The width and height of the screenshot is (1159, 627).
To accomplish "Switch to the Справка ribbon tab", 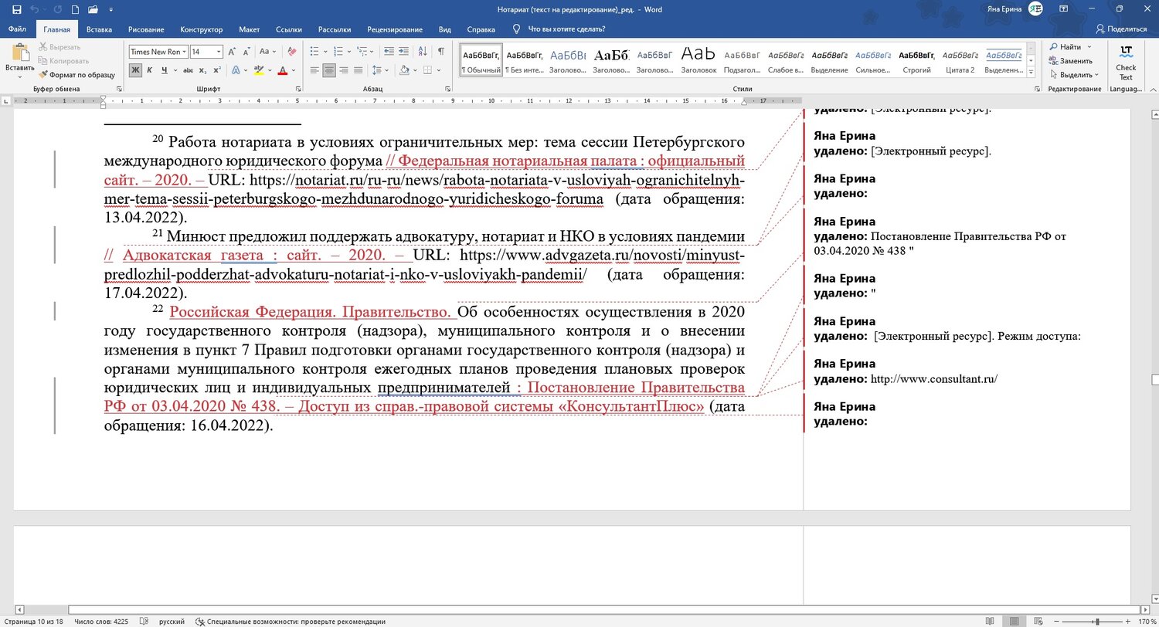I will [481, 29].
